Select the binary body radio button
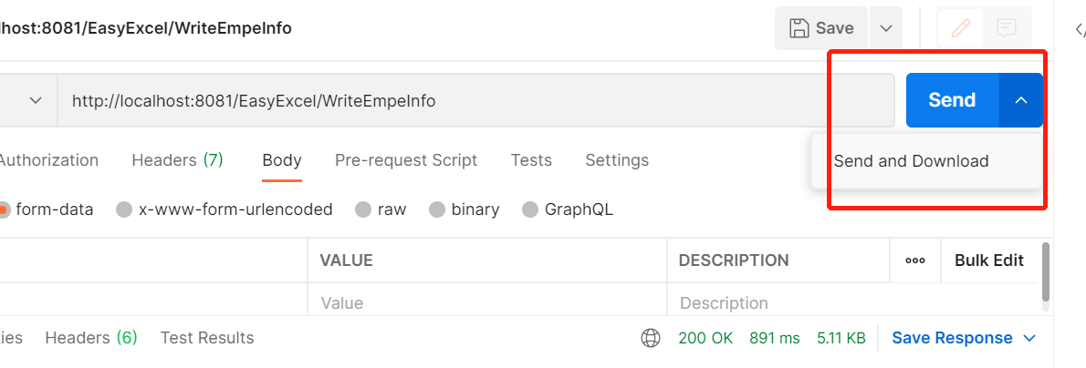 437,210
